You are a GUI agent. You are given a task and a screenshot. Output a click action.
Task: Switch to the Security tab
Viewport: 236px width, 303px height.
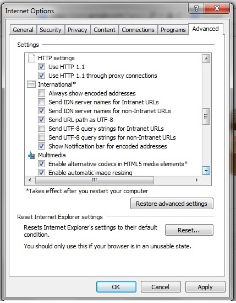51,30
